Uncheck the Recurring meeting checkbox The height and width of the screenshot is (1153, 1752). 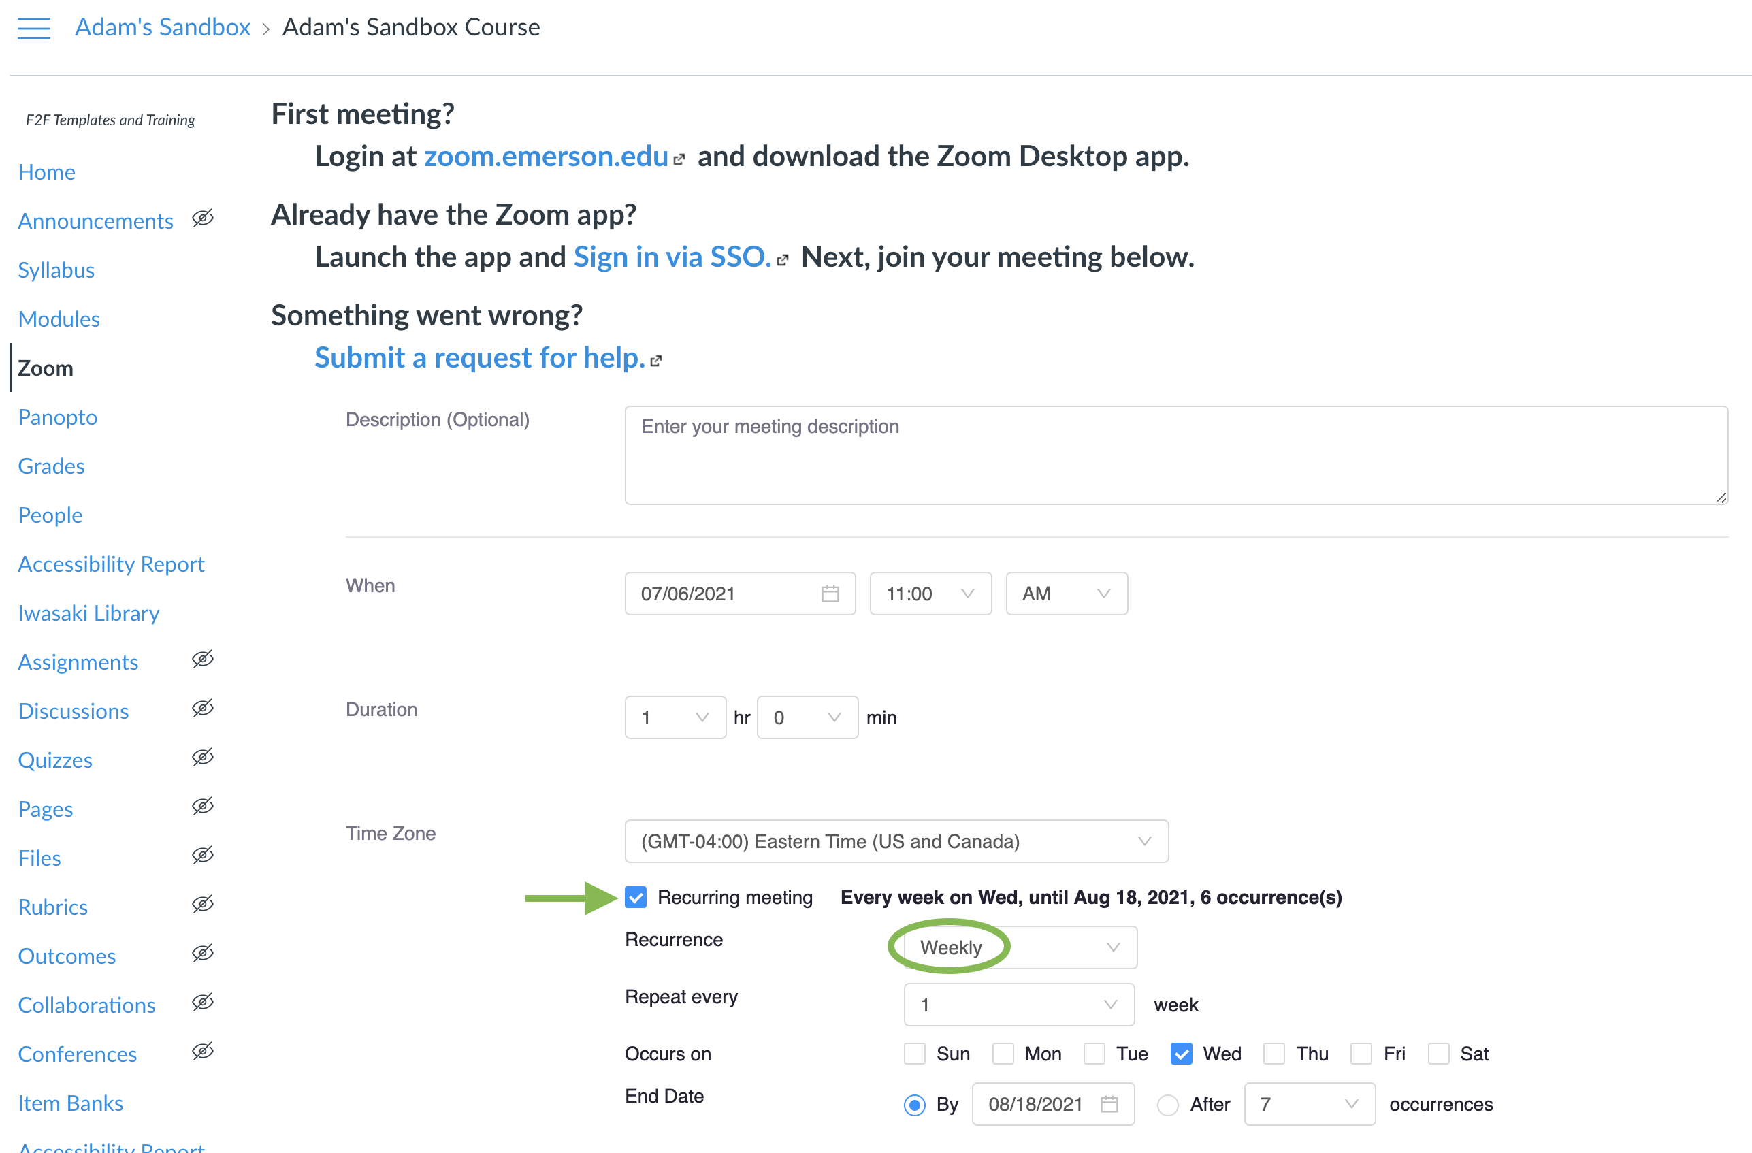(x=634, y=898)
